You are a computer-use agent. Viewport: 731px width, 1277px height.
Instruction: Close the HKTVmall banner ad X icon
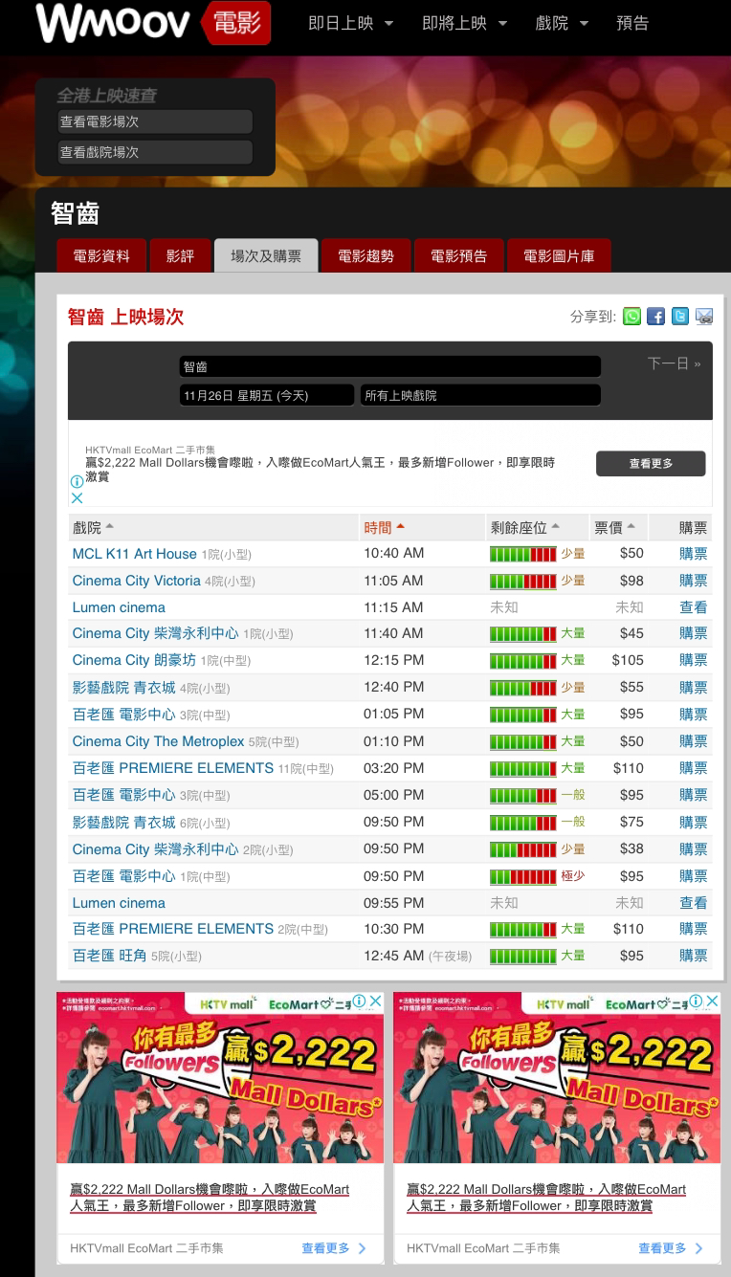(78, 497)
